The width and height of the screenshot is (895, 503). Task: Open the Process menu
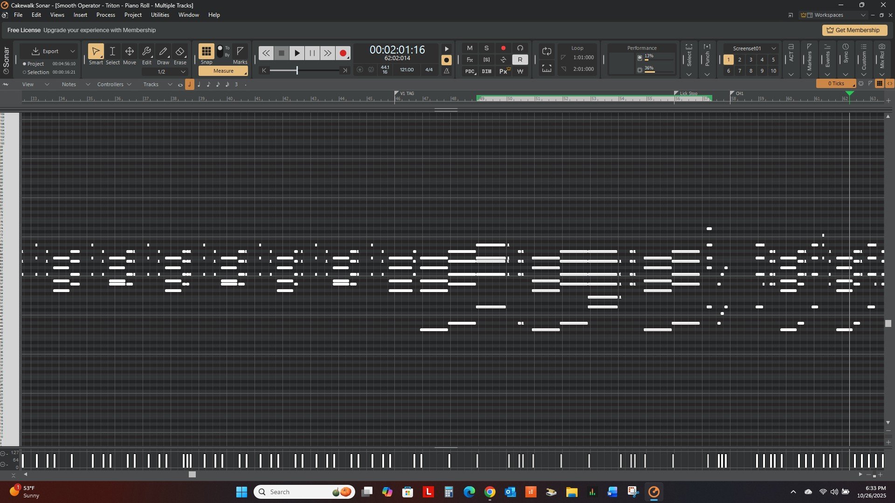(x=105, y=15)
